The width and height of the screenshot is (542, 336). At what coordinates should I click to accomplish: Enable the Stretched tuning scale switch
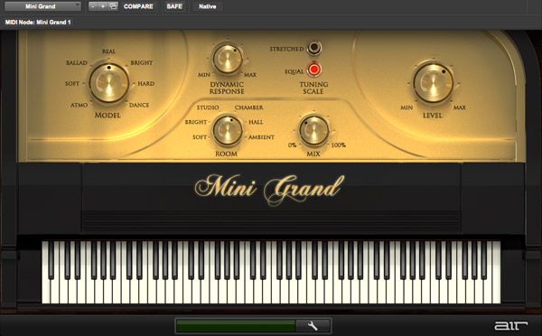(313, 48)
